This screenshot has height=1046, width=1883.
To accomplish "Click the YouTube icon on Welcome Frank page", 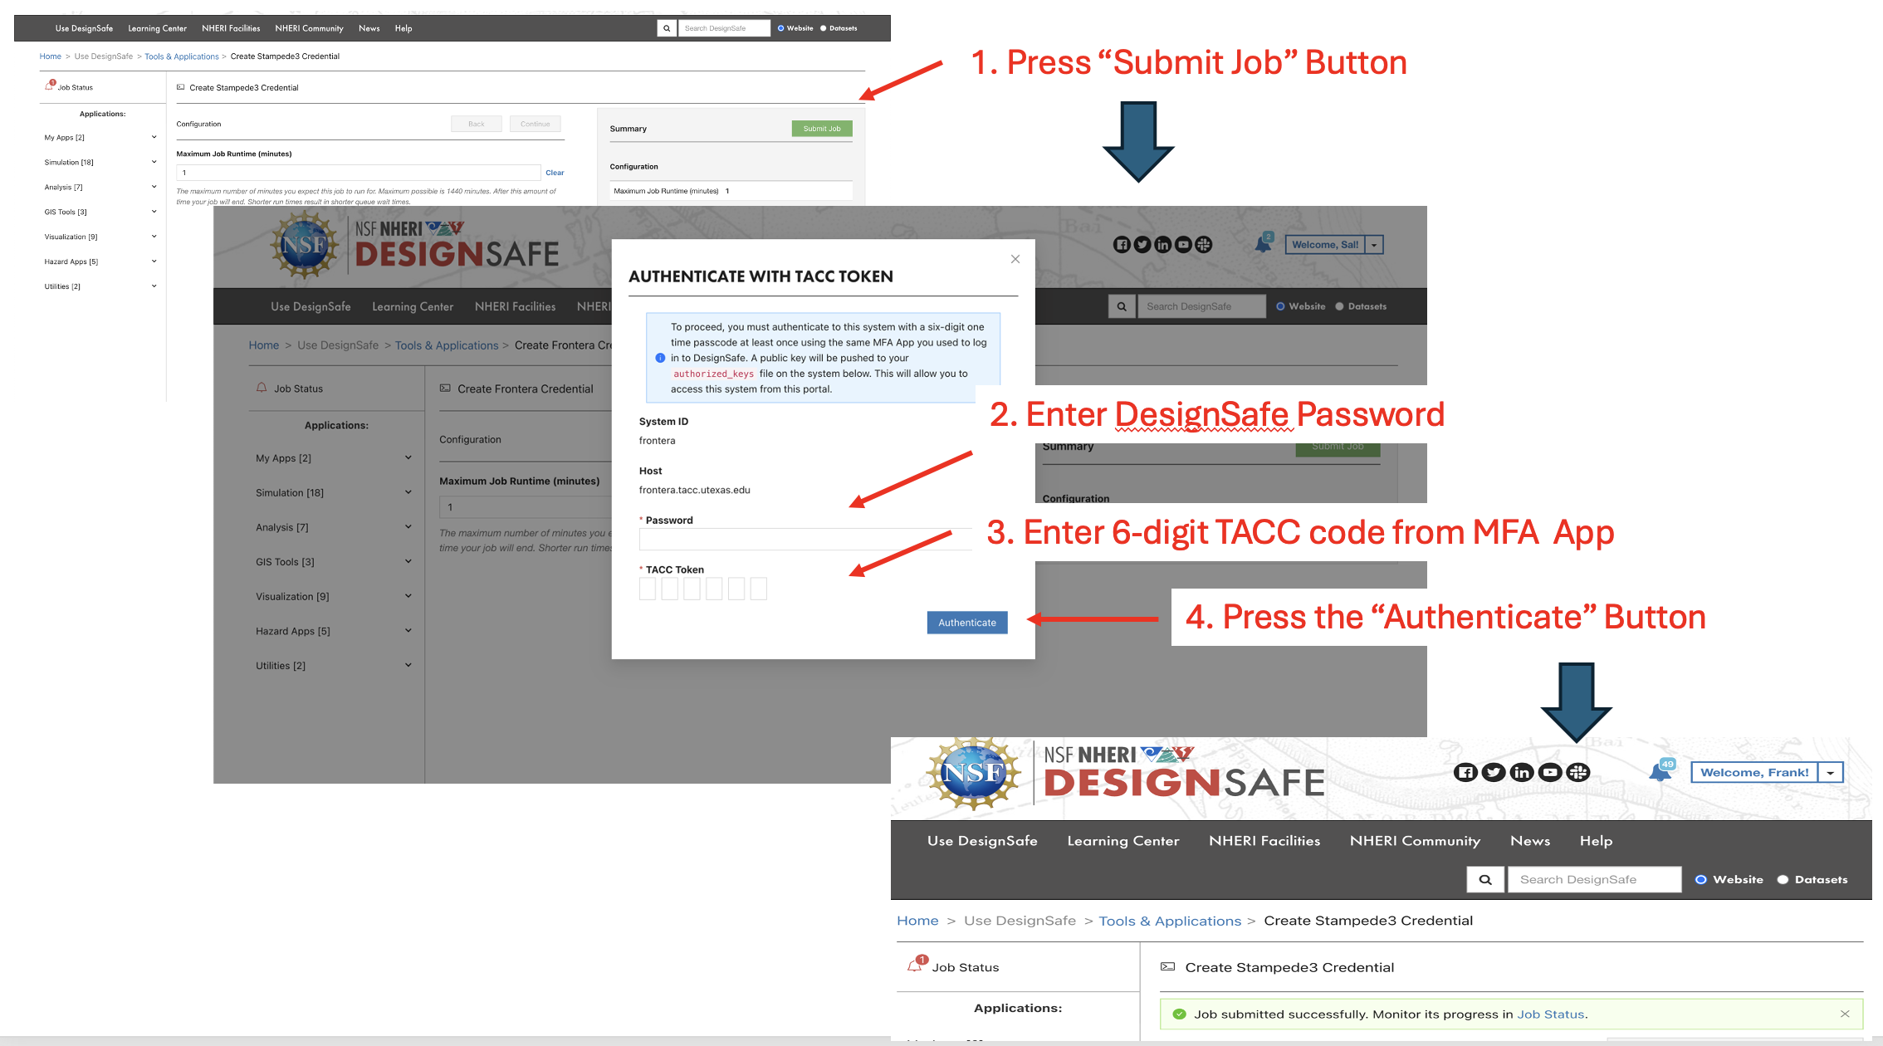I will click(1550, 773).
